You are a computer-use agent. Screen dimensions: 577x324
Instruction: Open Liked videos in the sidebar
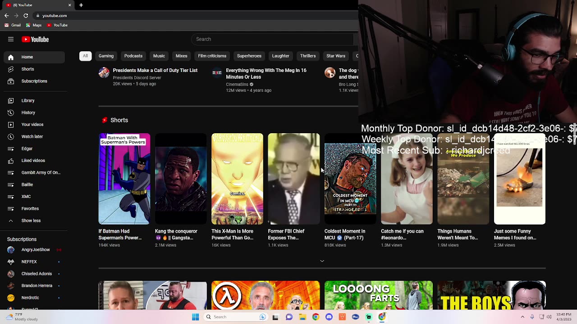click(34, 161)
